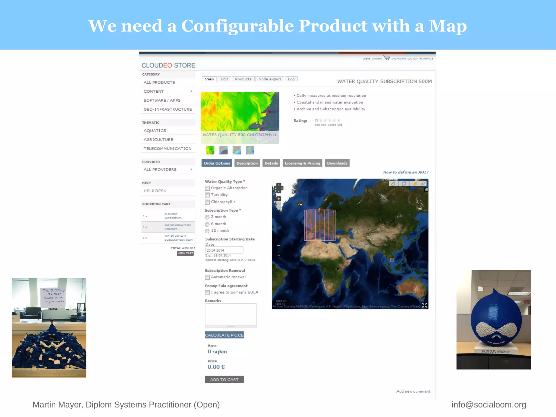Expand the CONTENT category arrow
Viewport: 556px width, 417px height.
(191, 91)
